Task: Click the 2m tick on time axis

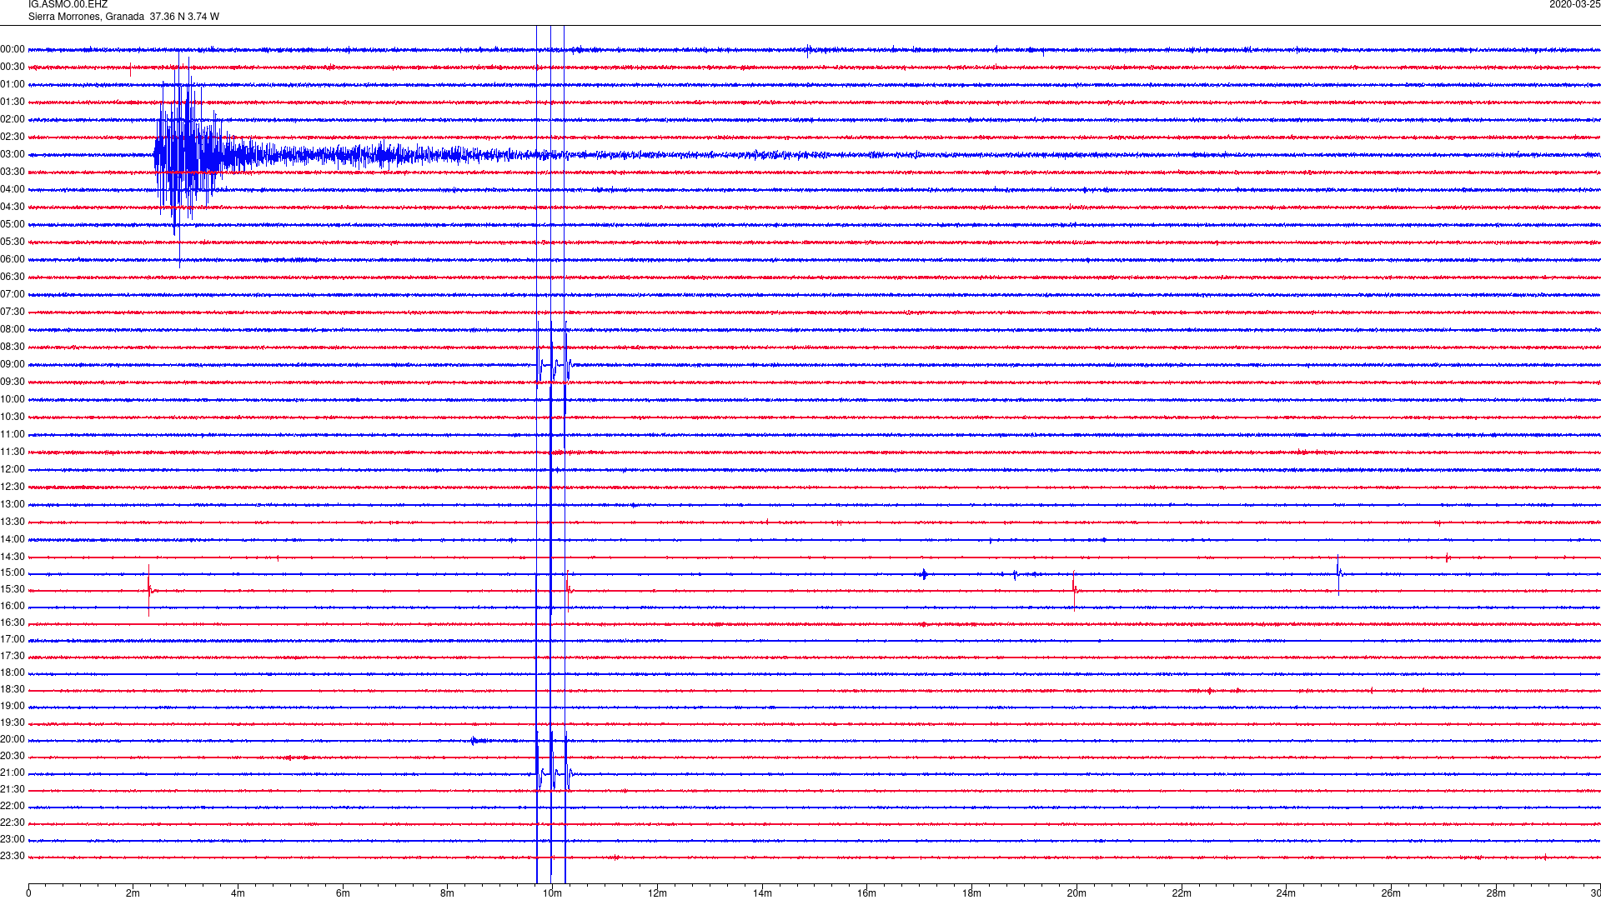Action: click(133, 893)
